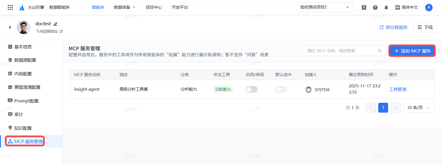Click the 下线 button

425,27
